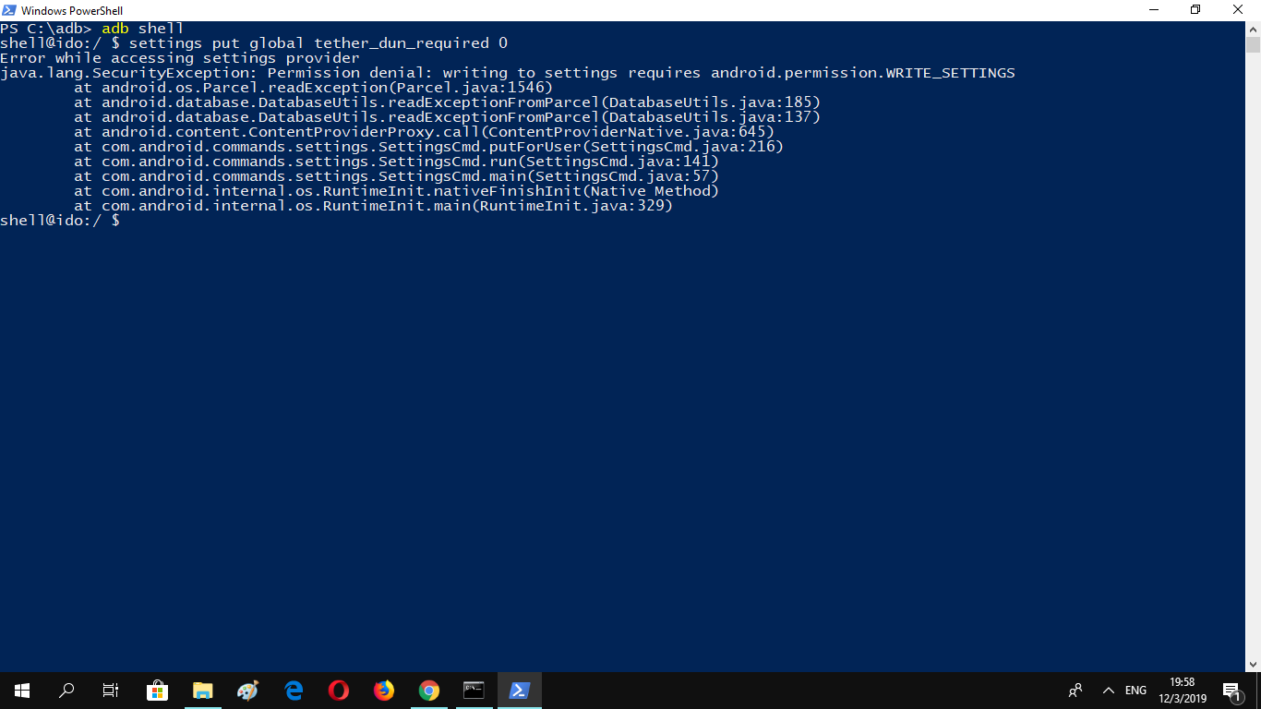Open taskbar Search

coord(66,691)
